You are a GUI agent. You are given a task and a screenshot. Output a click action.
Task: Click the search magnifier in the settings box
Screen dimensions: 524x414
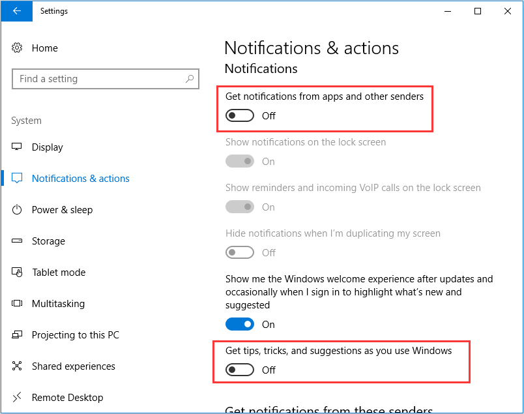pos(190,78)
